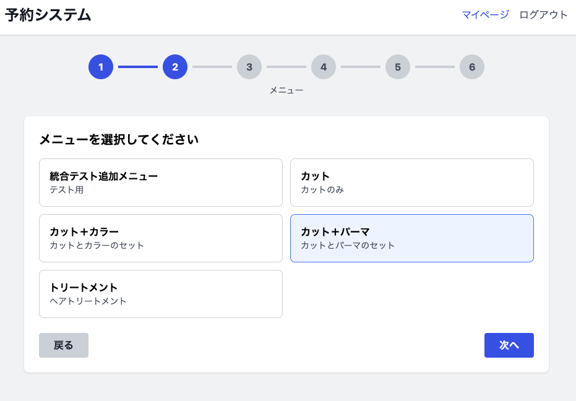Jump to step 3 circle
Viewport: 576px width, 401px height.
pyautogui.click(x=249, y=67)
